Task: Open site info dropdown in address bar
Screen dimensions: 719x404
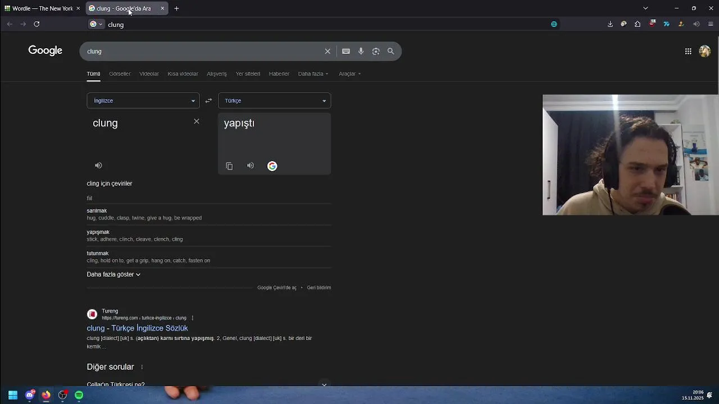Action: pos(97,24)
